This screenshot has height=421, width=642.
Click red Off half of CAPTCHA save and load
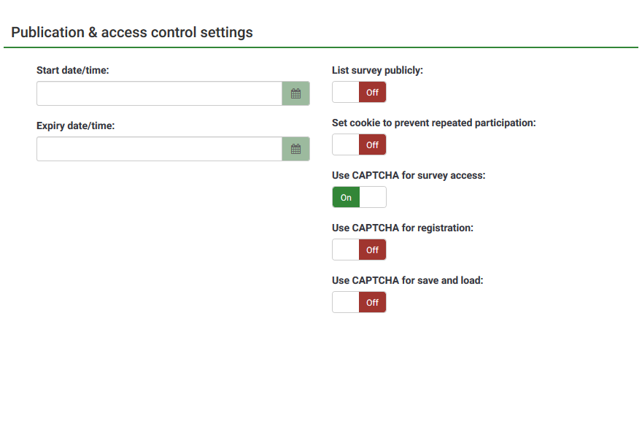(x=372, y=303)
